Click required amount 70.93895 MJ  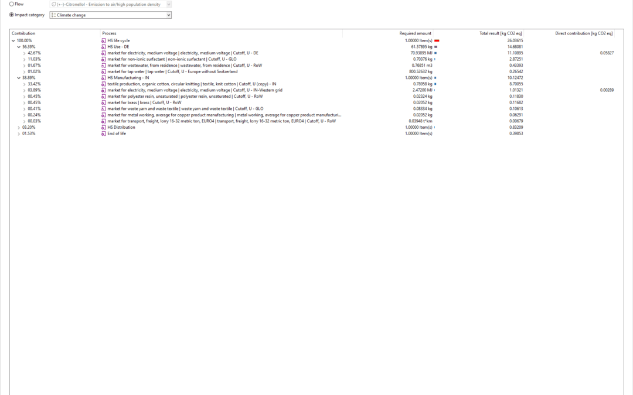pyautogui.click(x=421, y=53)
